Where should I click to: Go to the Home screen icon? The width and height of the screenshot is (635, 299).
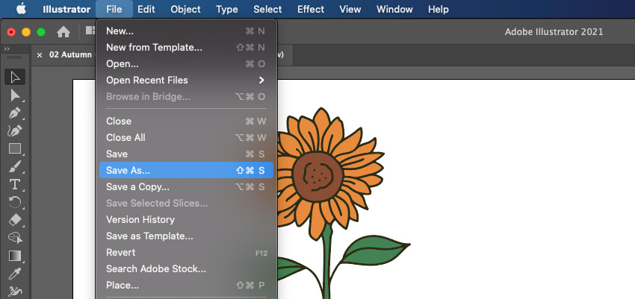pyautogui.click(x=64, y=32)
